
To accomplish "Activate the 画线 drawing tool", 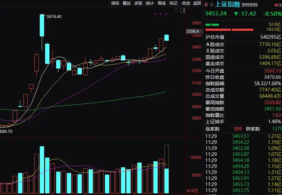I will [161, 3].
